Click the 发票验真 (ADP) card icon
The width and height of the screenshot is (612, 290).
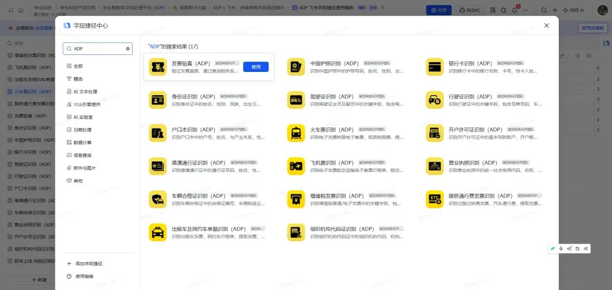click(x=158, y=67)
